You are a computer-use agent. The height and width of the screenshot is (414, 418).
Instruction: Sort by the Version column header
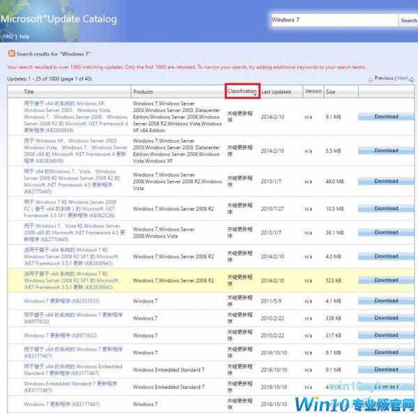[313, 91]
